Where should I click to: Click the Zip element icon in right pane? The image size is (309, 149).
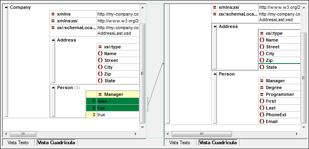(x=262, y=60)
